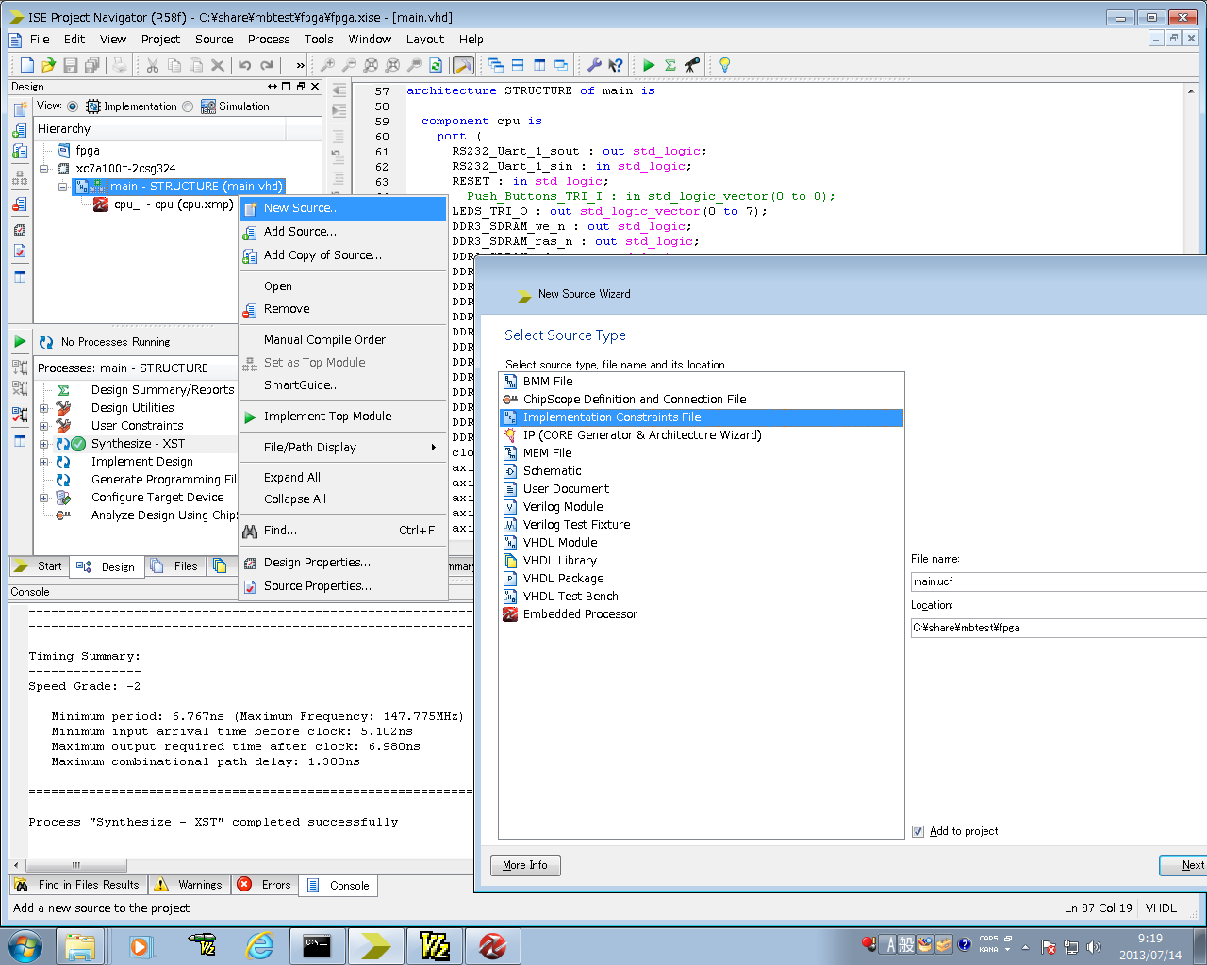Select the Simulation view radio button
Viewport: 1207px width, 965px height.
[188, 106]
